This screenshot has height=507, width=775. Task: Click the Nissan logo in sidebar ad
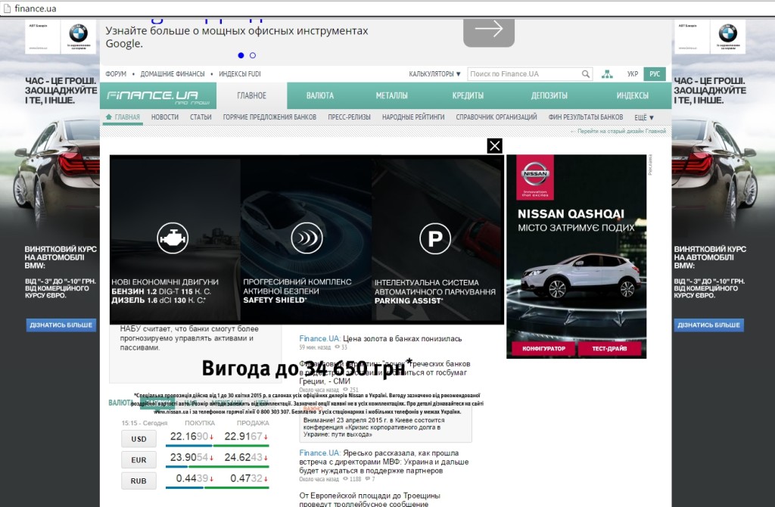click(x=535, y=177)
